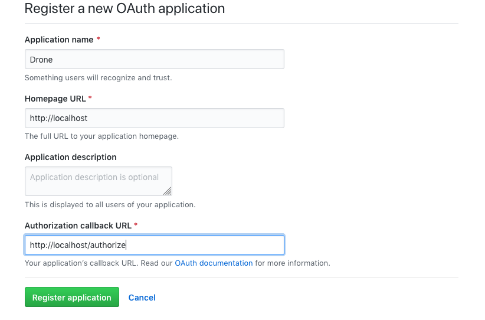
Task: Click into the Application description text area
Action: [99, 181]
